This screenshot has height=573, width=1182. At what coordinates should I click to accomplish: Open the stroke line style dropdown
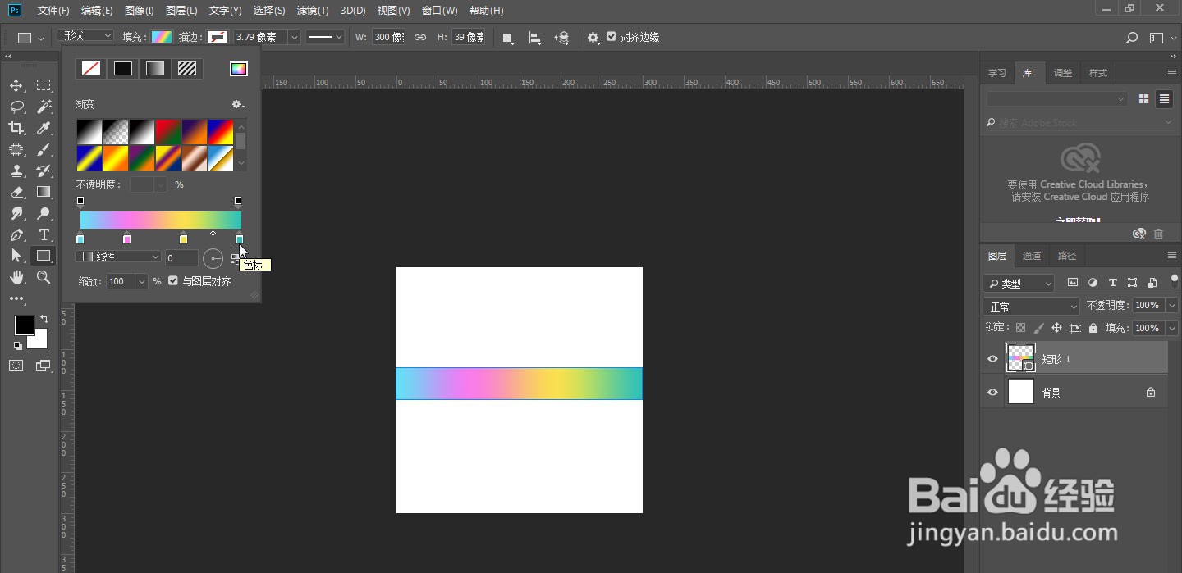point(325,37)
